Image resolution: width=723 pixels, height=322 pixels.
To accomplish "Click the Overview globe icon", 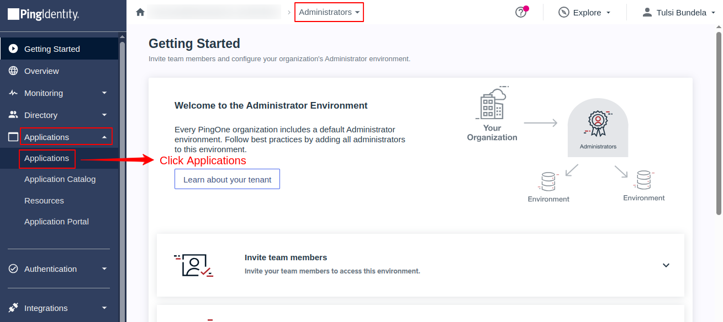I will click(13, 71).
